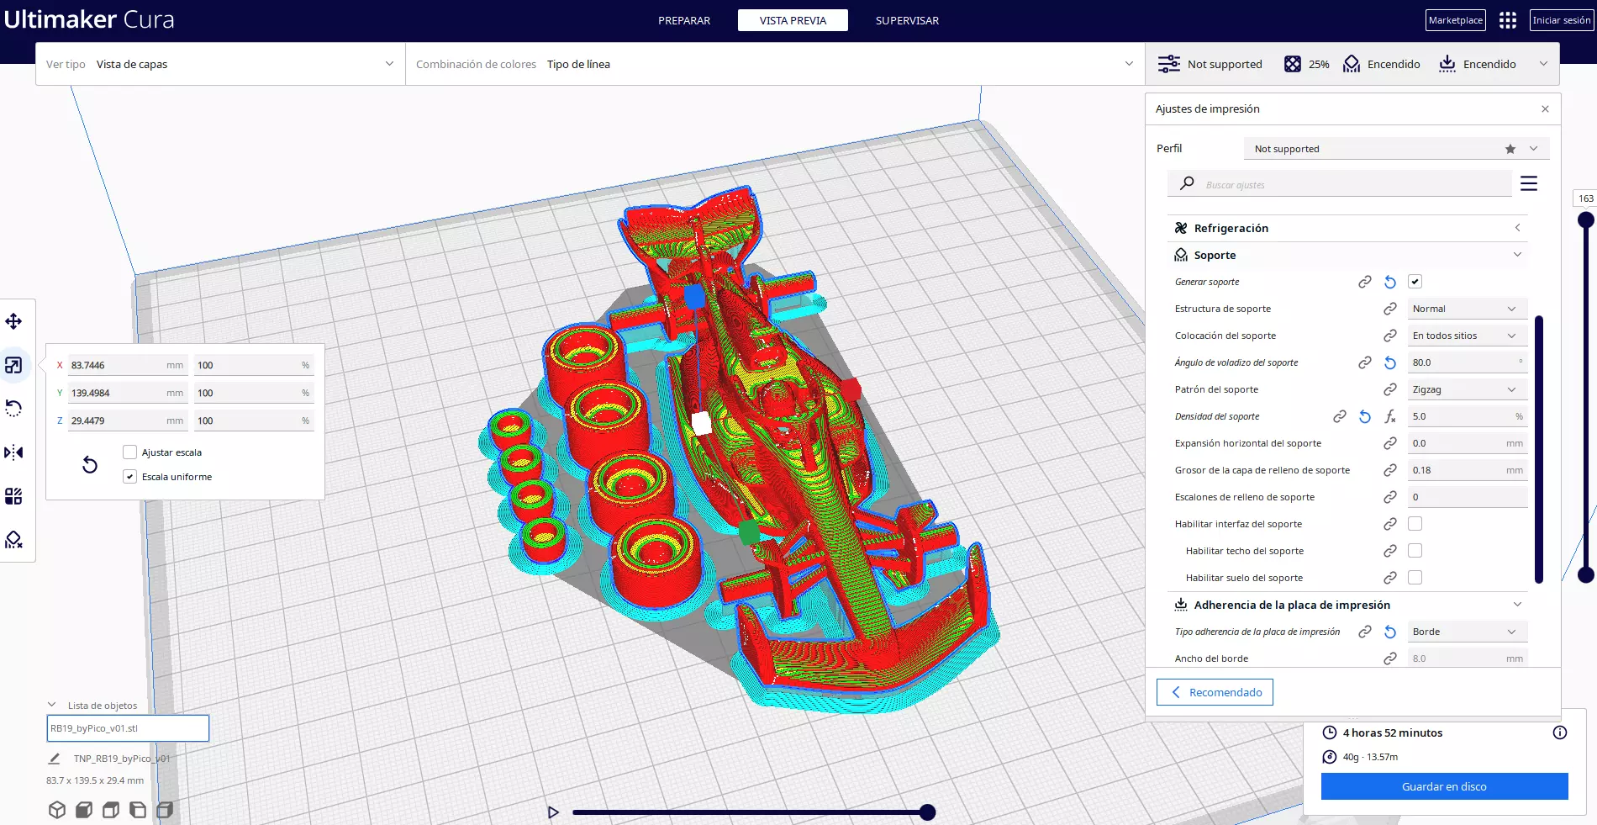1597x825 pixels.
Task: Switch to the 3D perspective view cube
Action: tap(57, 810)
